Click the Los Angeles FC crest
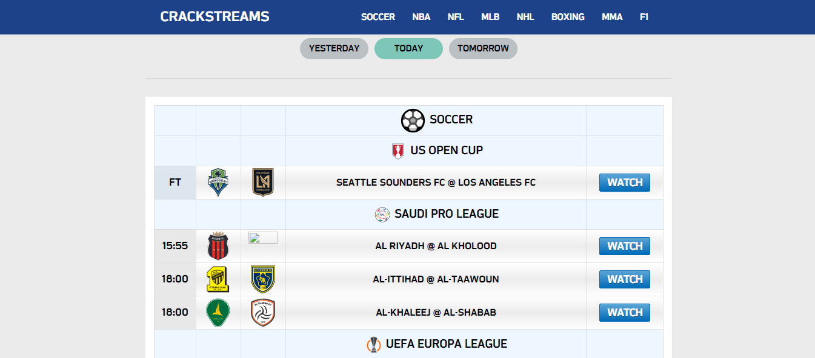Viewport: 815px width, 358px height. click(x=263, y=182)
